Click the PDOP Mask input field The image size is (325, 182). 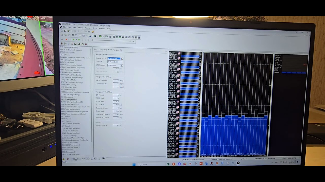coord(116,98)
